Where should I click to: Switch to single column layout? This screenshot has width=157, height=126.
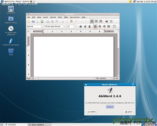coord(92,21)
